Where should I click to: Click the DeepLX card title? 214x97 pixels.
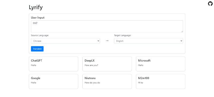(90, 61)
